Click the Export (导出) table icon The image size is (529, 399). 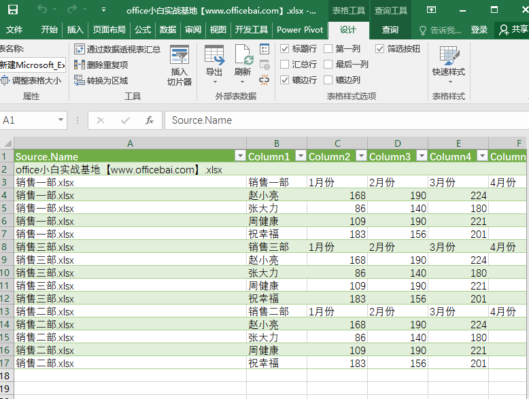214,55
